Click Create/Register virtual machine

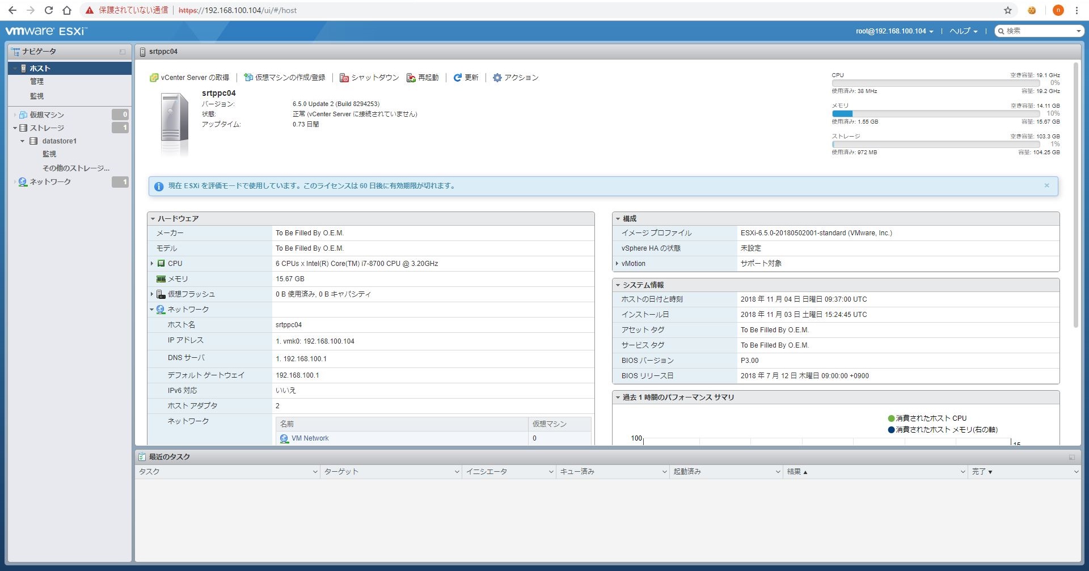[285, 78]
